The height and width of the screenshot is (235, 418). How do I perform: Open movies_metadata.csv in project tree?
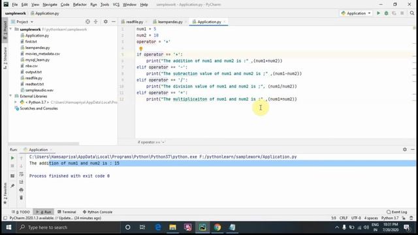point(42,54)
